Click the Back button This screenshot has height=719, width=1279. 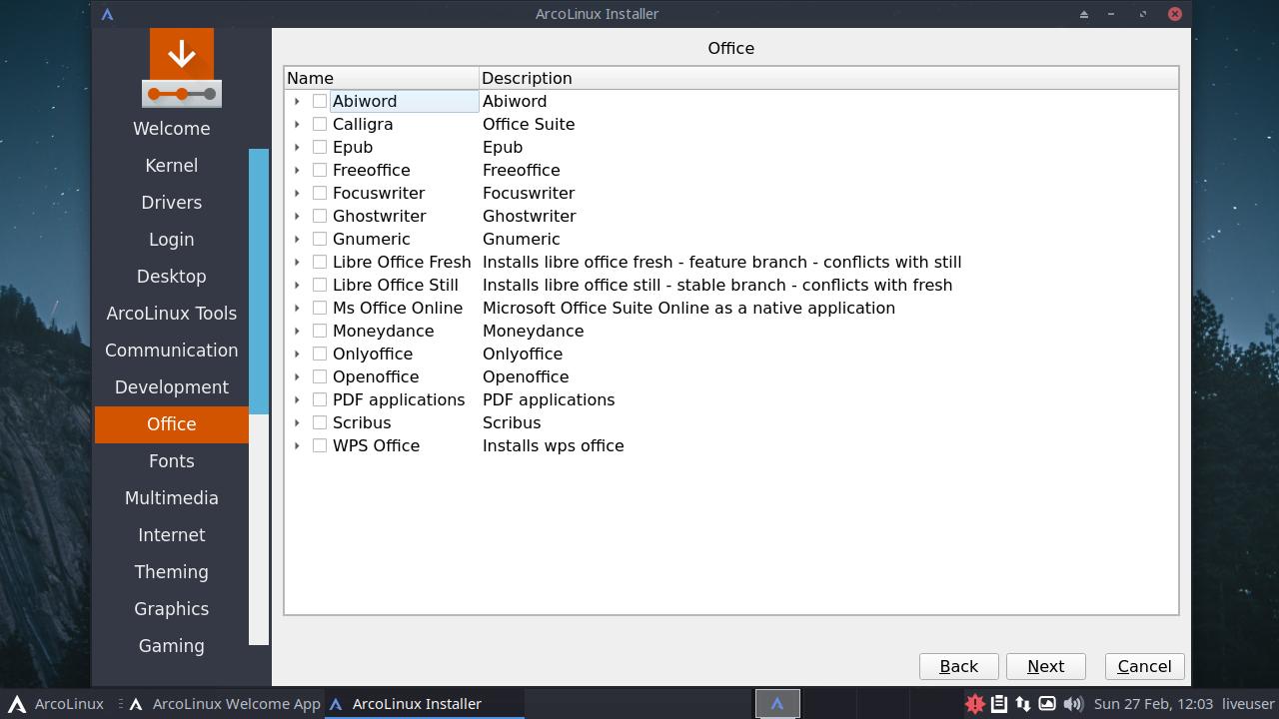pyautogui.click(x=958, y=666)
